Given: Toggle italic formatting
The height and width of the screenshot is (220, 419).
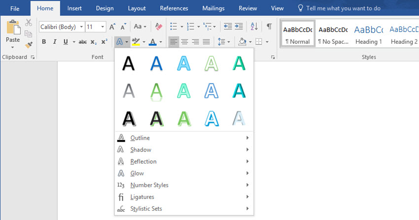Looking at the screenshot, I should click(x=55, y=42).
